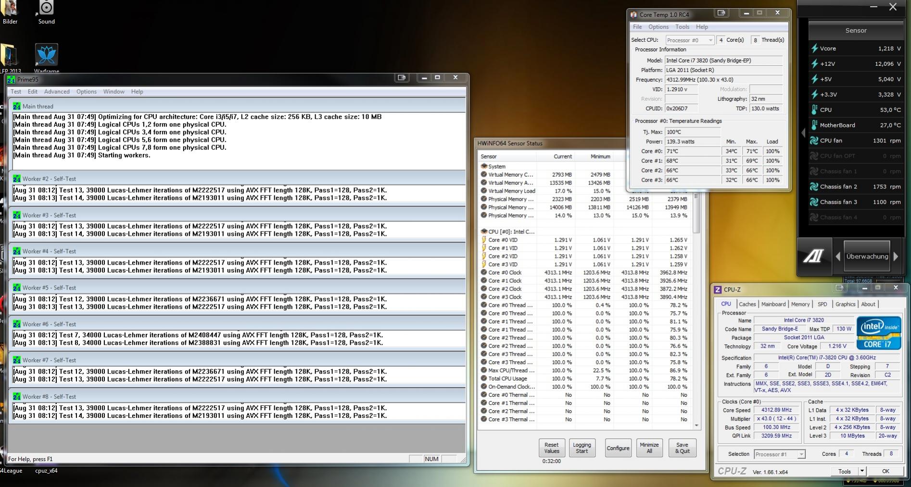Click the Chassis fan 3 icon
The width and height of the screenshot is (911, 487).
coord(814,202)
